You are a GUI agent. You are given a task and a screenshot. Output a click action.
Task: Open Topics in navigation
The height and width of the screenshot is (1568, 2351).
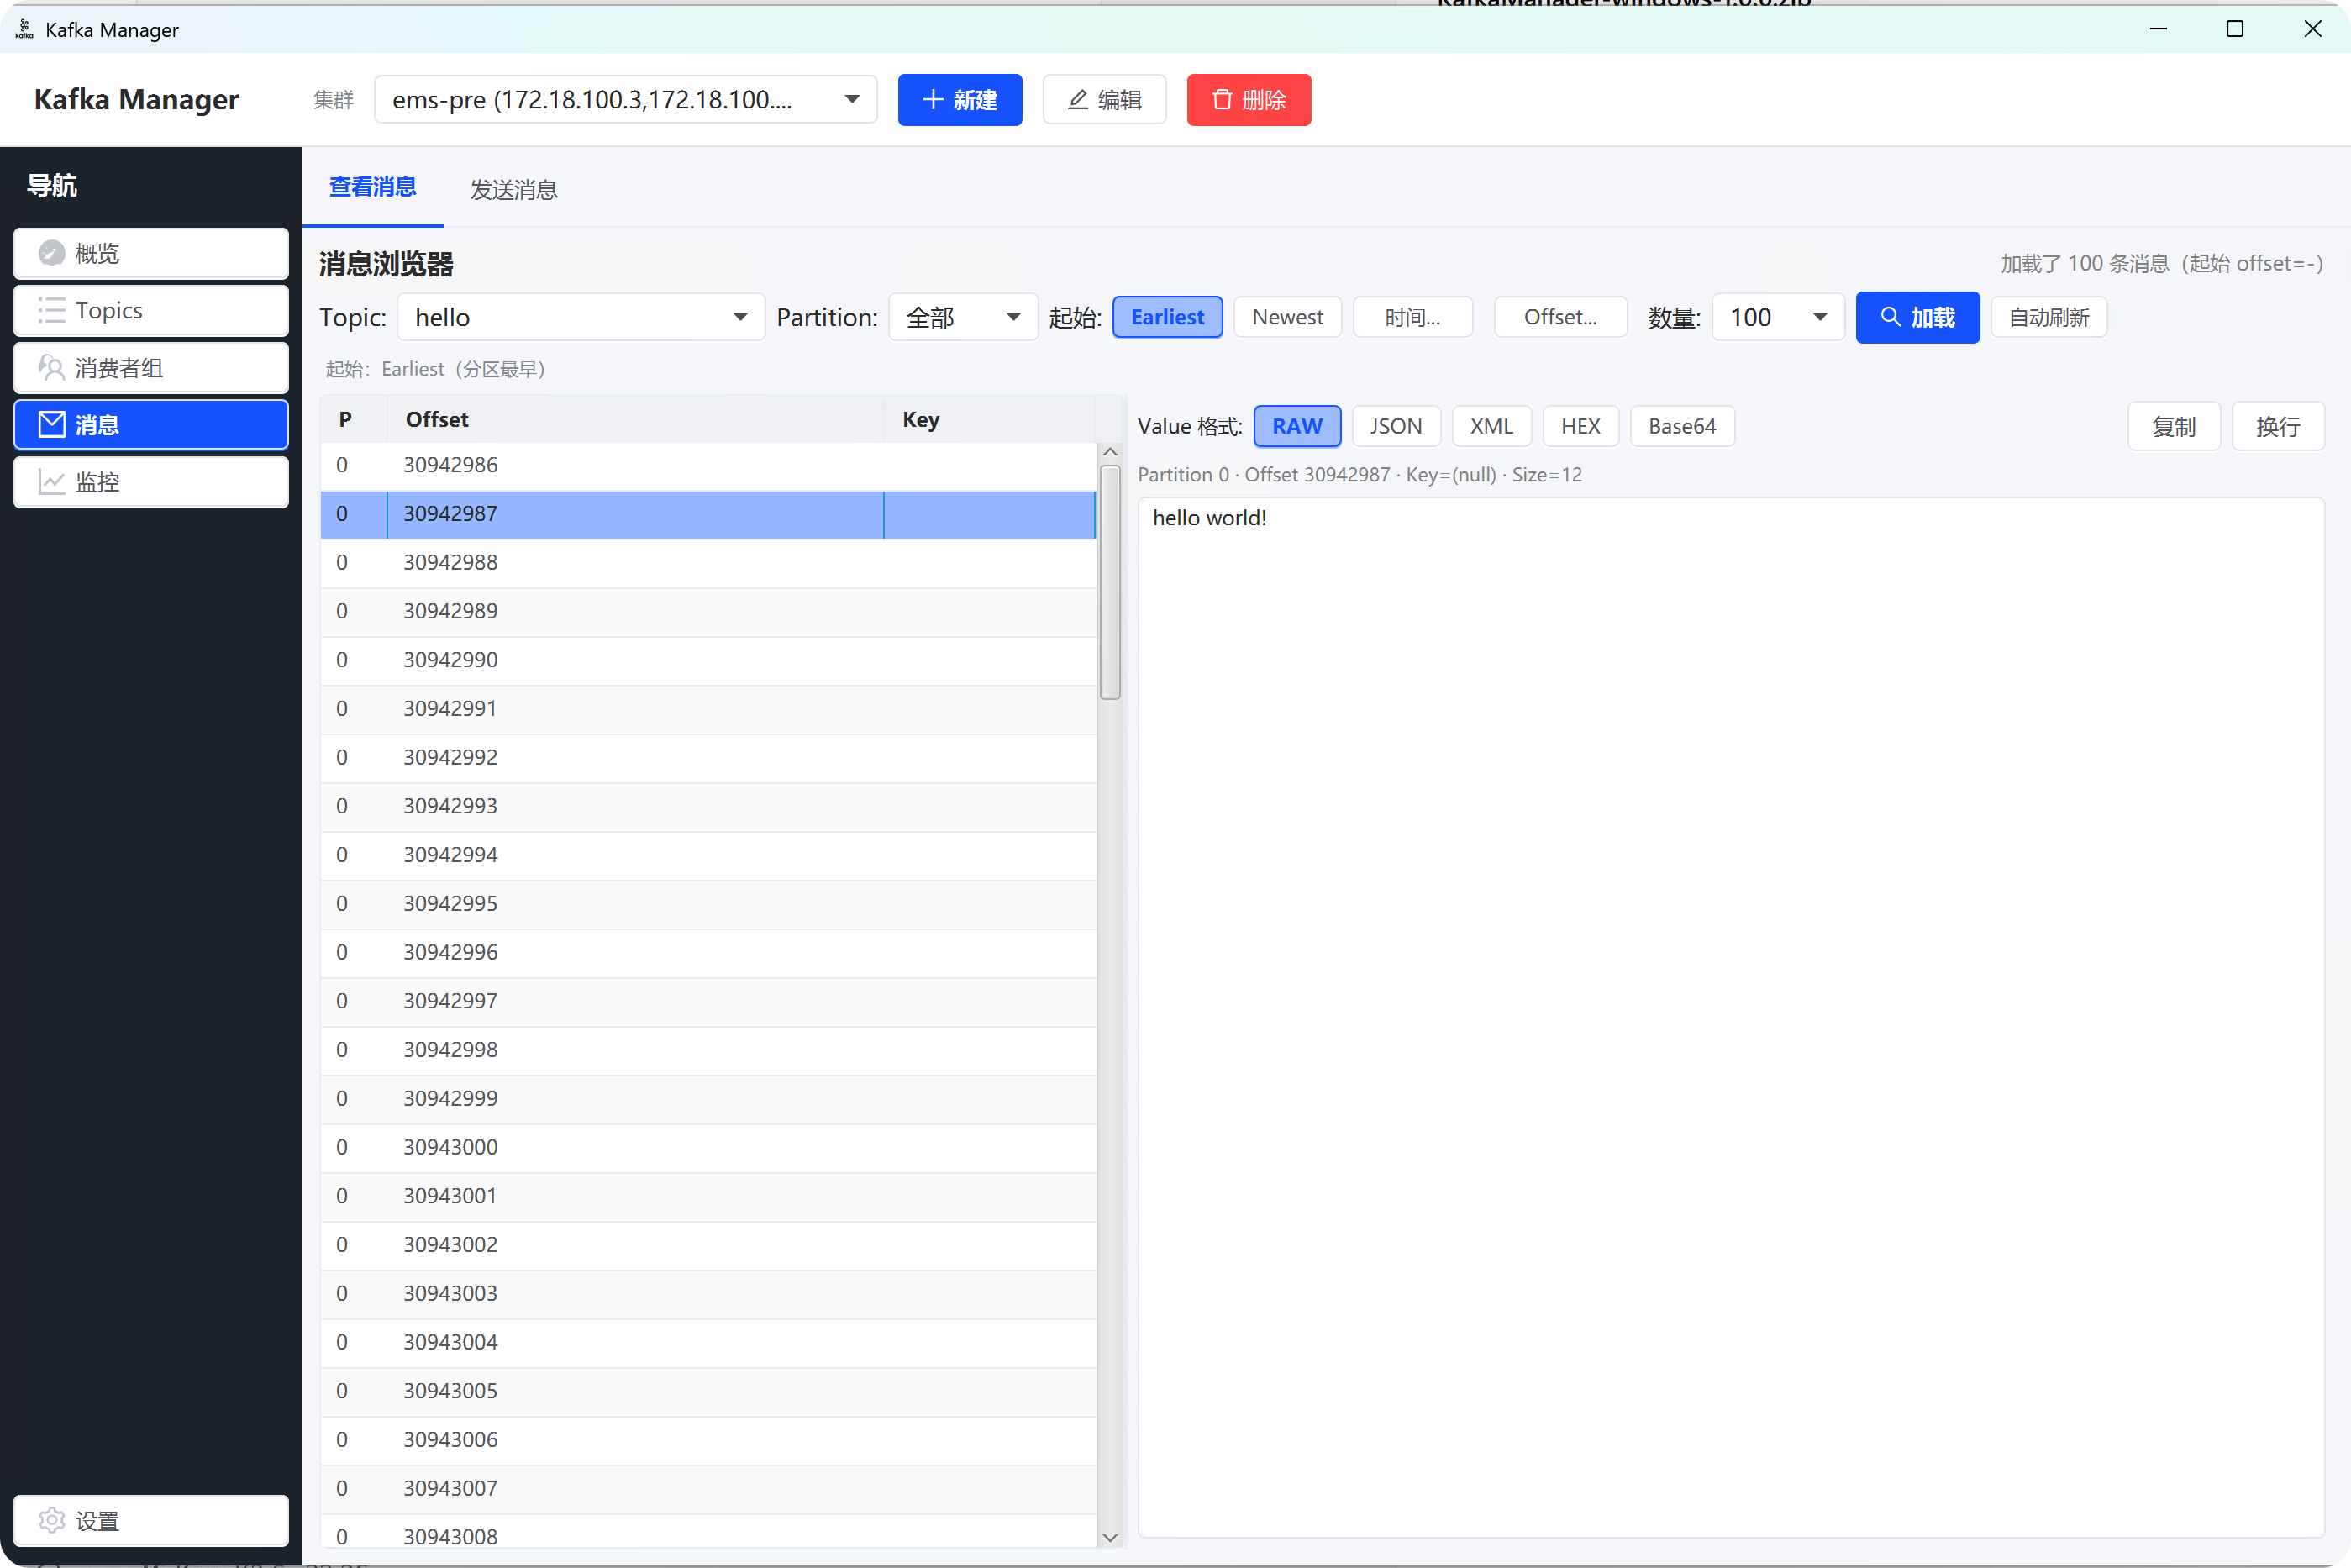151,310
